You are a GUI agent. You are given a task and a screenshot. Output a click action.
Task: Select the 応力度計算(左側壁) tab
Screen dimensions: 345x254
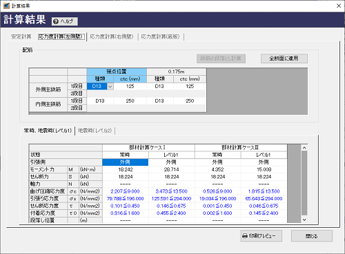pos(61,36)
